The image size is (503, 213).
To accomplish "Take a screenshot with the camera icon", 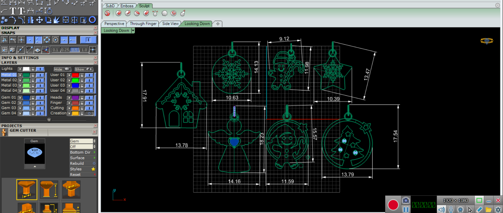I will (406, 200).
